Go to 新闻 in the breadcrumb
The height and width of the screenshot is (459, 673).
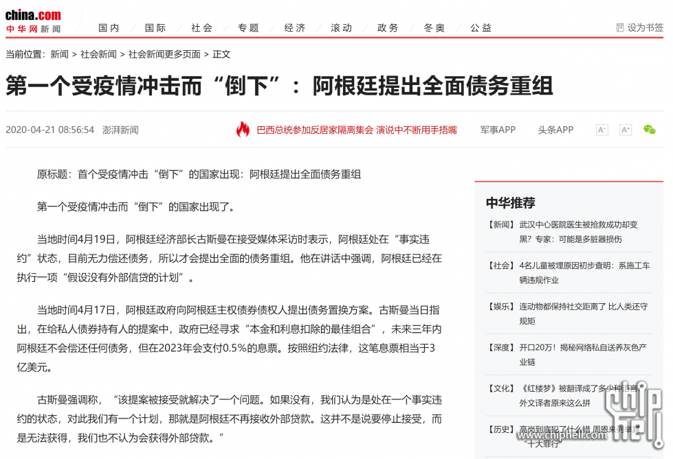pos(59,54)
